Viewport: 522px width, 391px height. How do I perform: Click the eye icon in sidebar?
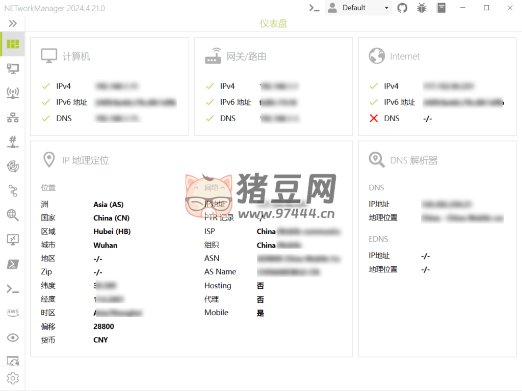point(13,338)
